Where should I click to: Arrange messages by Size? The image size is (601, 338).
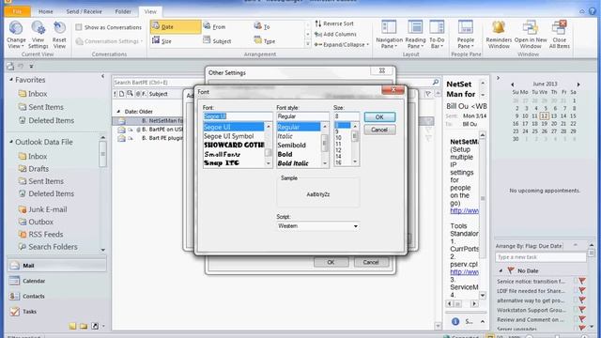coord(162,40)
